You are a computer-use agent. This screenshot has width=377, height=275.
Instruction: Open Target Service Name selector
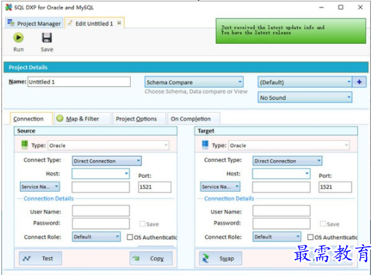coord(220,187)
